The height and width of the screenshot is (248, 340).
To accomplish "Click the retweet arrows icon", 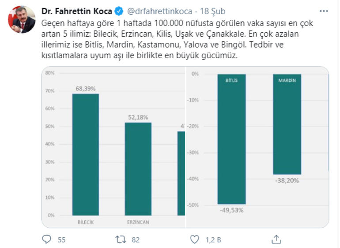I will [x=121, y=239].
